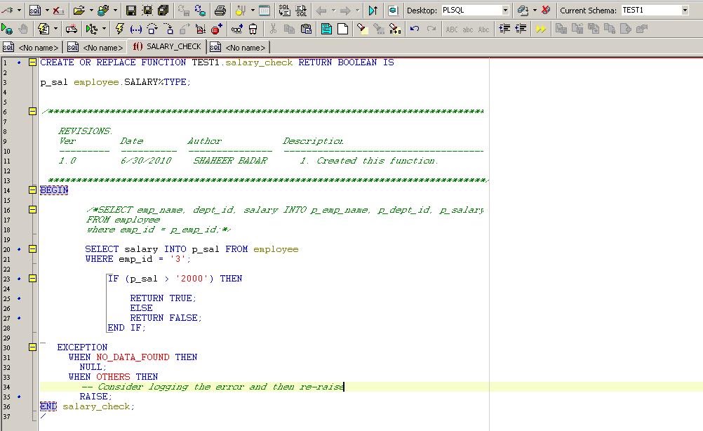Close the current editor tab with red X

click(58, 10)
